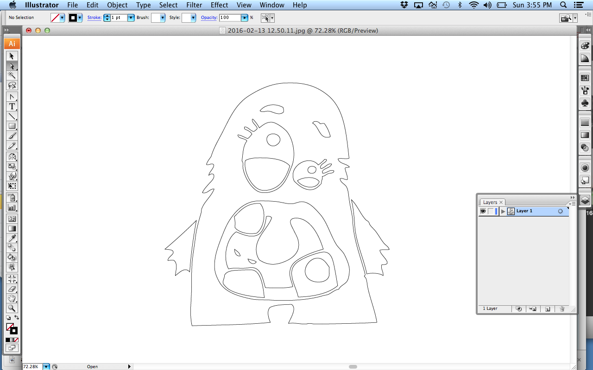This screenshot has height=370, width=593.
Task: Open the fill color dropdown
Action: (x=63, y=18)
